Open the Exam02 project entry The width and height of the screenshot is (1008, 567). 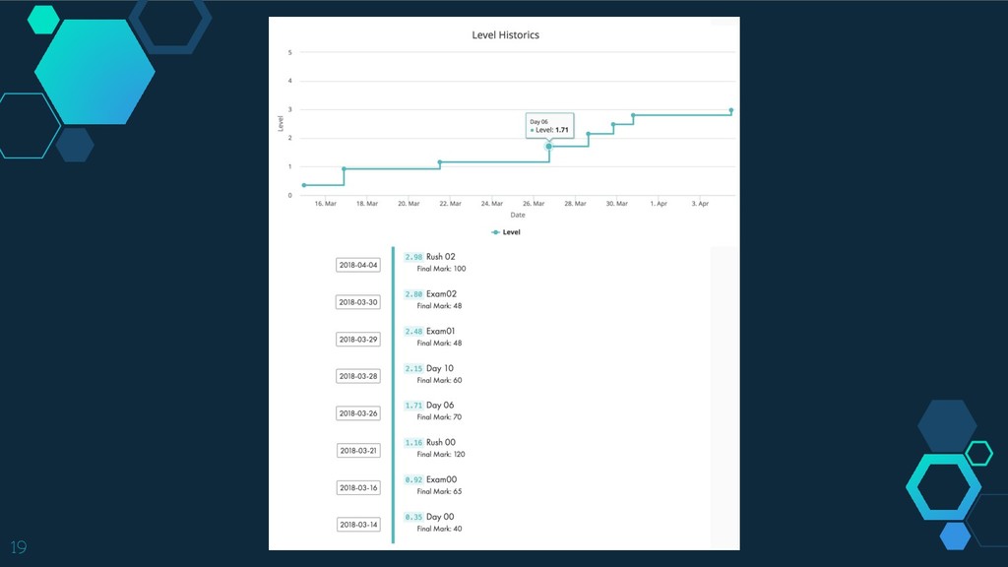pyautogui.click(x=441, y=294)
